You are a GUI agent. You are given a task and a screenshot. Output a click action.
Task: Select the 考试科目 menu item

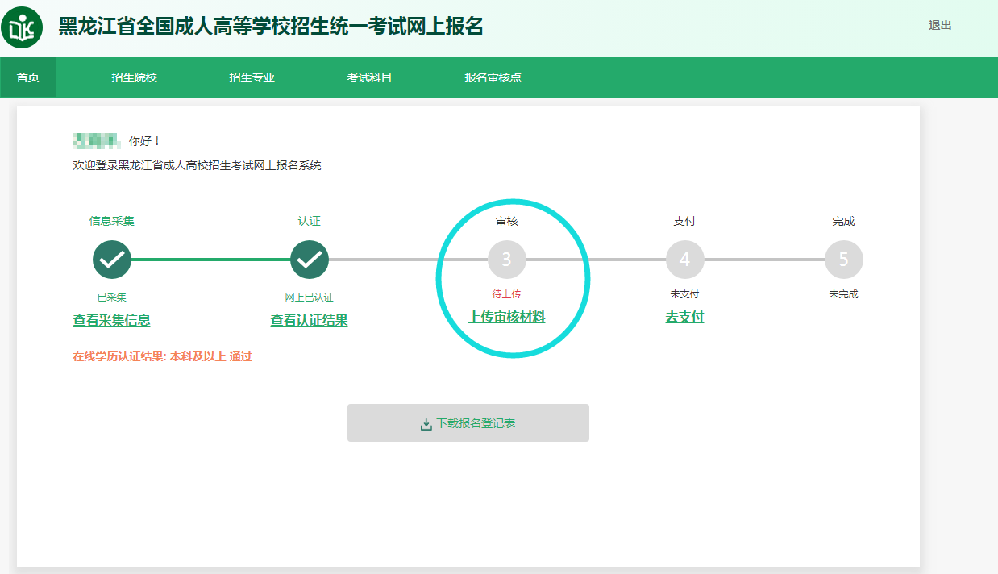(369, 77)
